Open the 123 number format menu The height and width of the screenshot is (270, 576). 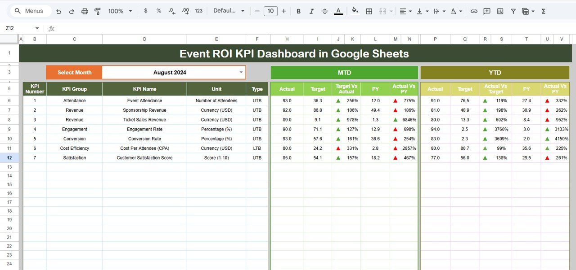pyautogui.click(x=198, y=11)
